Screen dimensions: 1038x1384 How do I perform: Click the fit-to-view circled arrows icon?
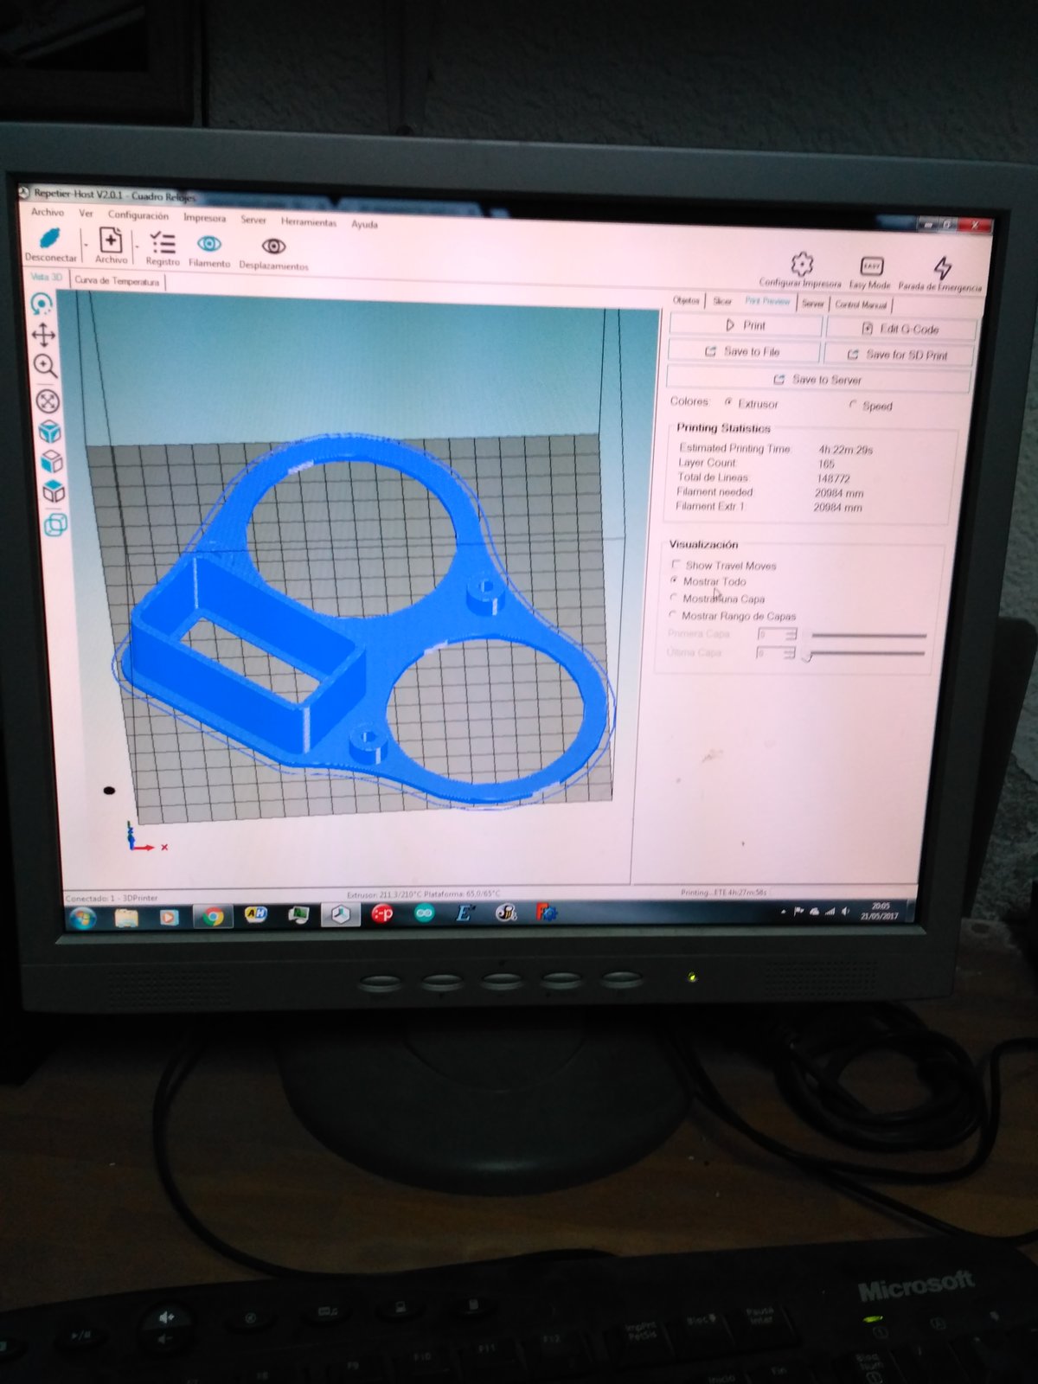coord(48,400)
